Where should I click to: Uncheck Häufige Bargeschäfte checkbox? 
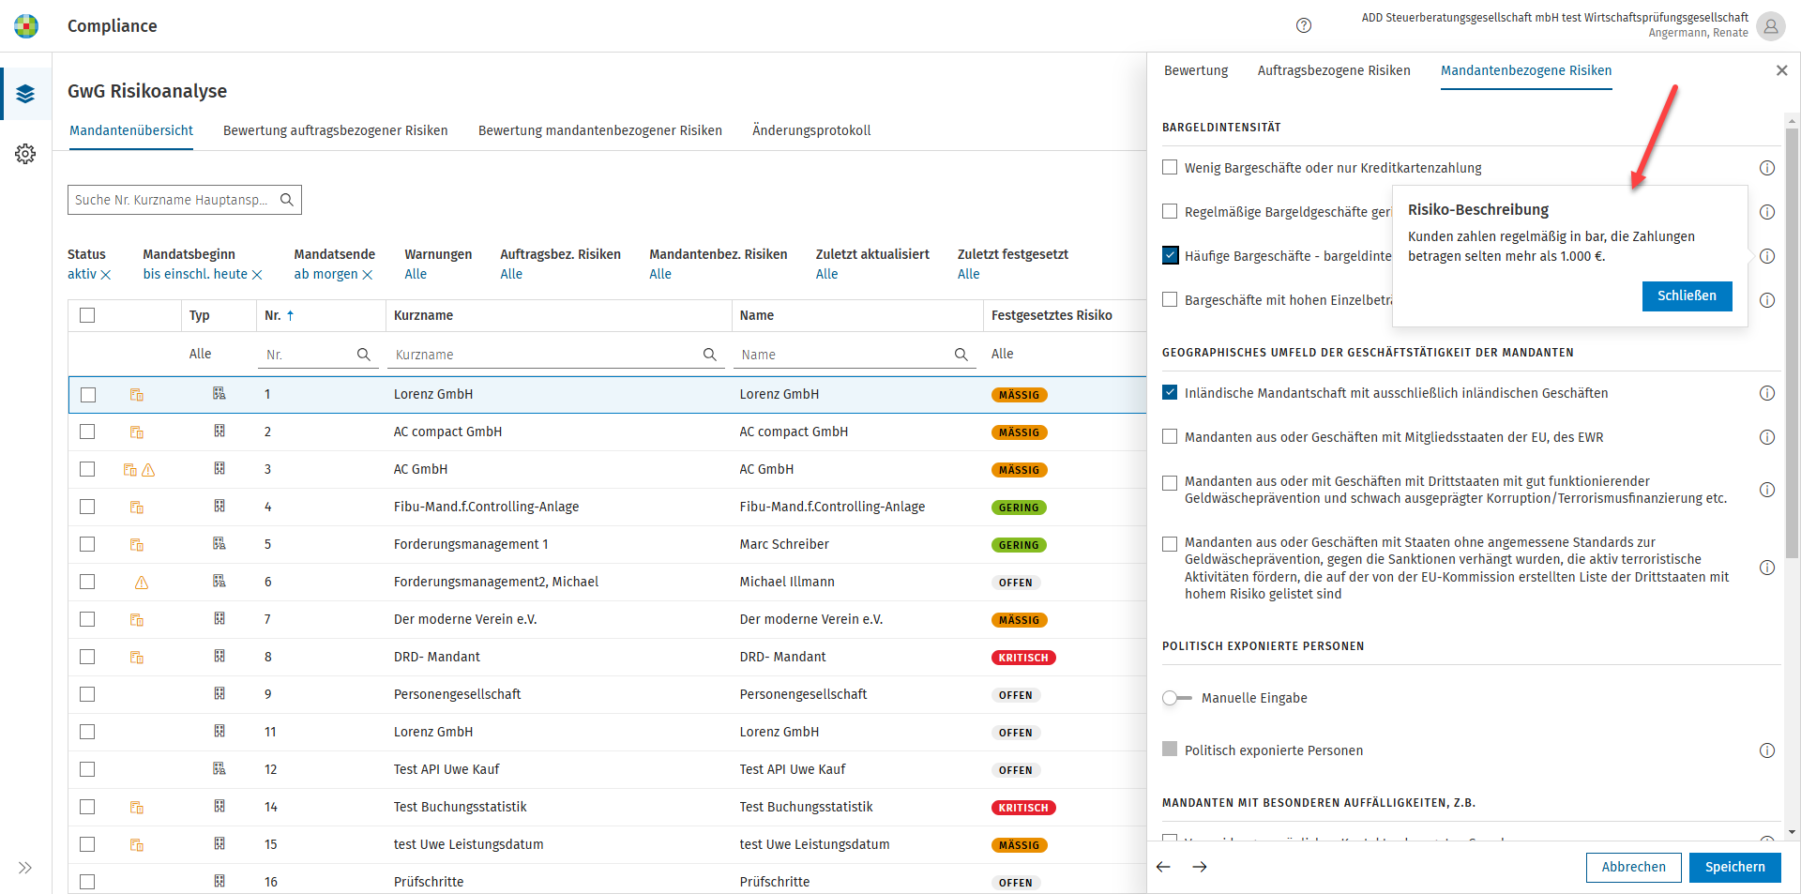[1170, 255]
